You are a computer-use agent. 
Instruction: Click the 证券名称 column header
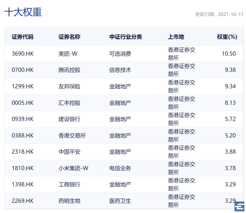pos(69,37)
